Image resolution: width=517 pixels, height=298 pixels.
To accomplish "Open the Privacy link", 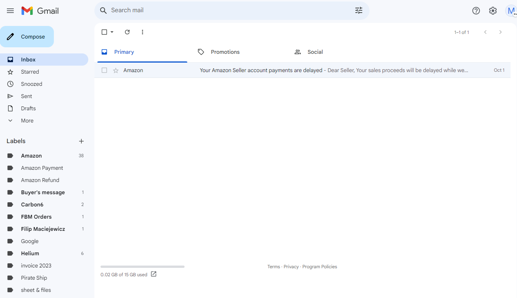I will pos(291,267).
